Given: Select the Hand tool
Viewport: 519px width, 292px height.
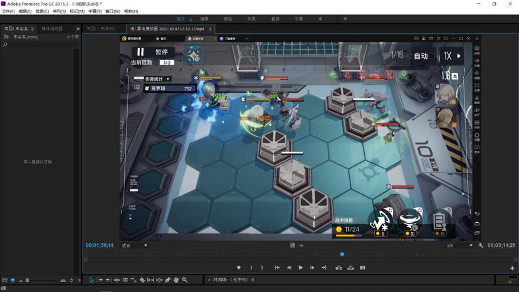Looking at the screenshot, I should tap(176, 280).
